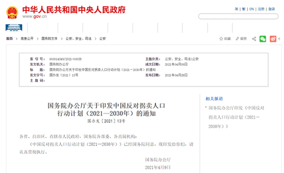This screenshot has height=173, width=284.
Task: Click the article headline 国务院办公厅关于印发
Action: pyautogui.click(x=106, y=109)
